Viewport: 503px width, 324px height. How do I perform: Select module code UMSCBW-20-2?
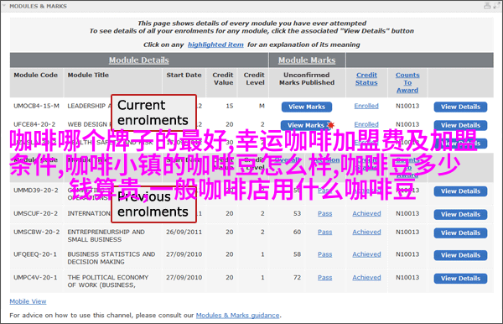37,232
